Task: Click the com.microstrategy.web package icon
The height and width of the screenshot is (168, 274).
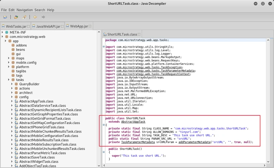Action: click(7, 37)
